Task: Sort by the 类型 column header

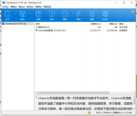Action: [121, 24]
